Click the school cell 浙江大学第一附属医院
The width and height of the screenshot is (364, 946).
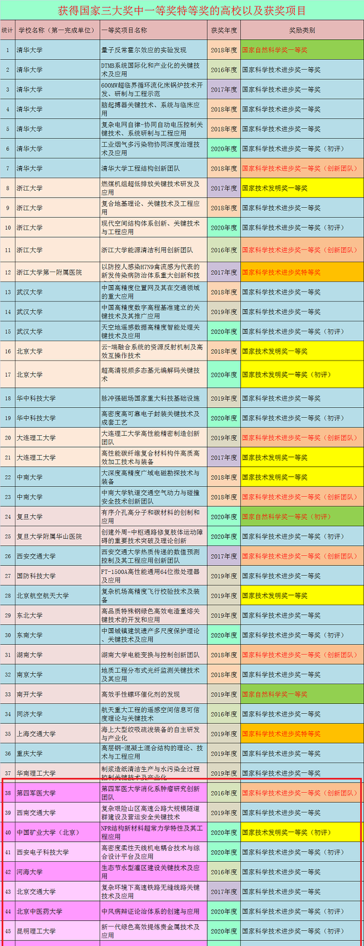pyautogui.click(x=57, y=272)
